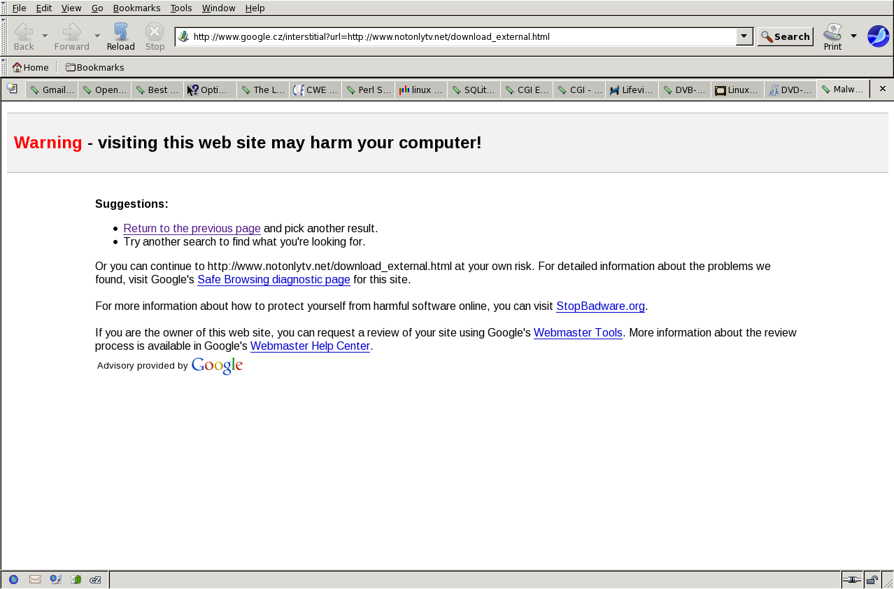This screenshot has width=894, height=589.
Task: Close the current tab
Action: [883, 89]
